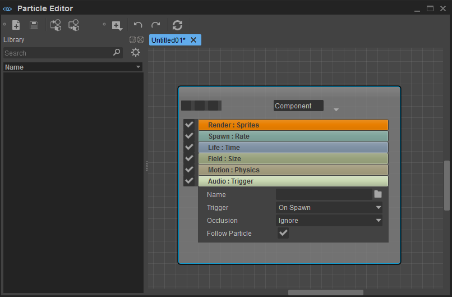The width and height of the screenshot is (452, 297).
Task: Click the refresh arrows icon
Action: click(x=177, y=25)
